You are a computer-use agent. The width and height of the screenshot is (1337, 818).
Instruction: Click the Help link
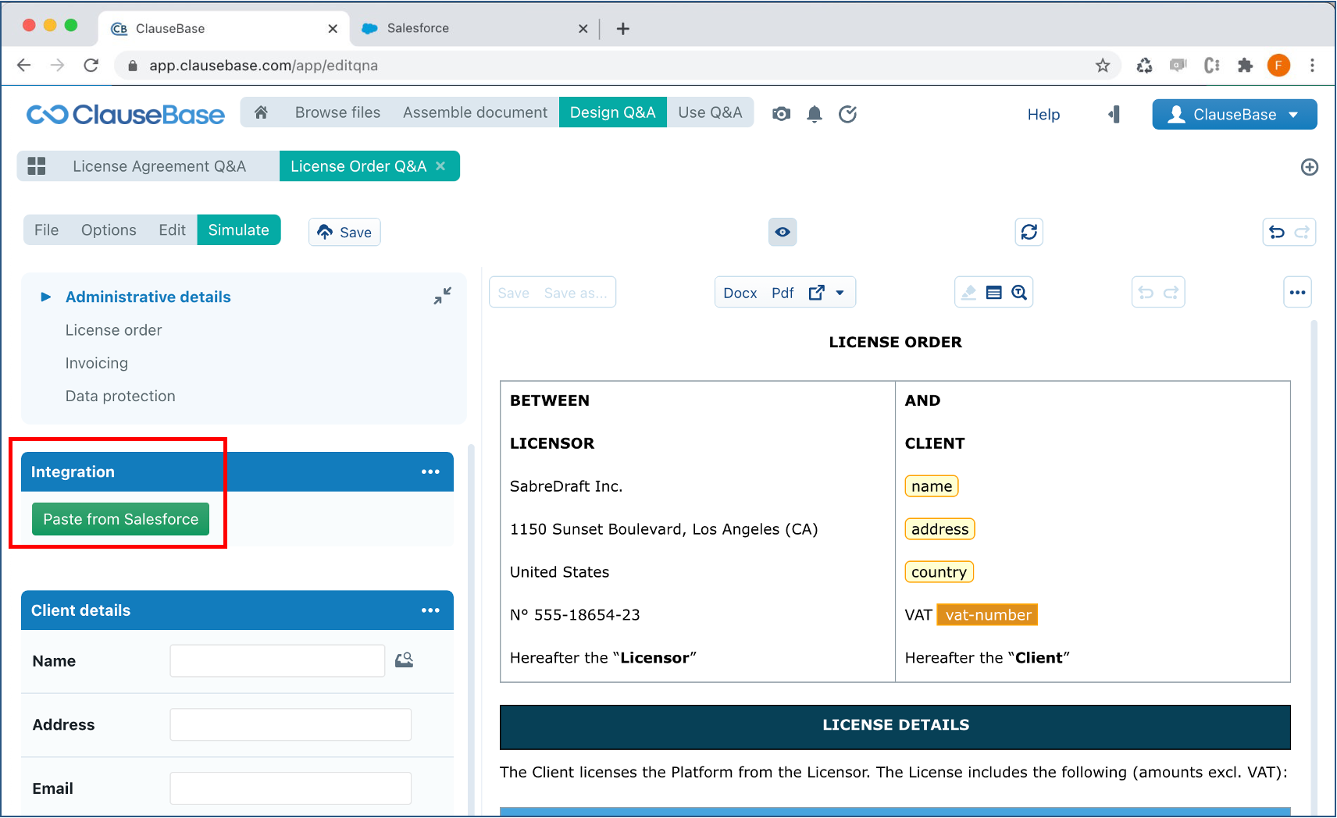1043,115
